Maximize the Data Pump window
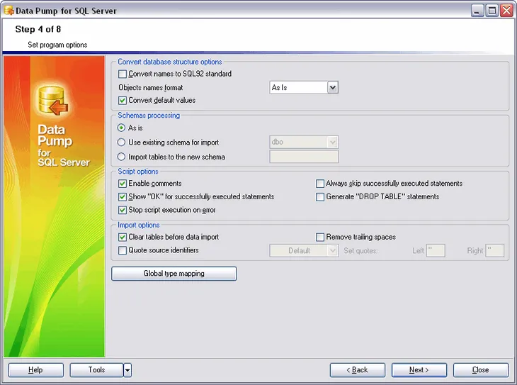This screenshot has width=517, height=385. coord(492,11)
